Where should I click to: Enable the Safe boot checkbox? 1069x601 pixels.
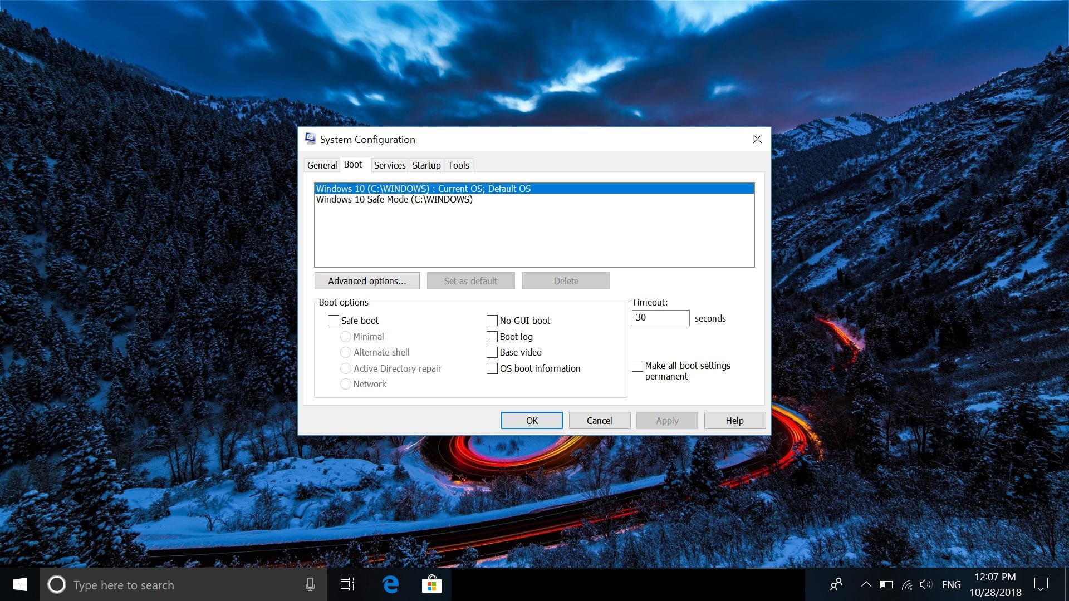[x=334, y=321]
